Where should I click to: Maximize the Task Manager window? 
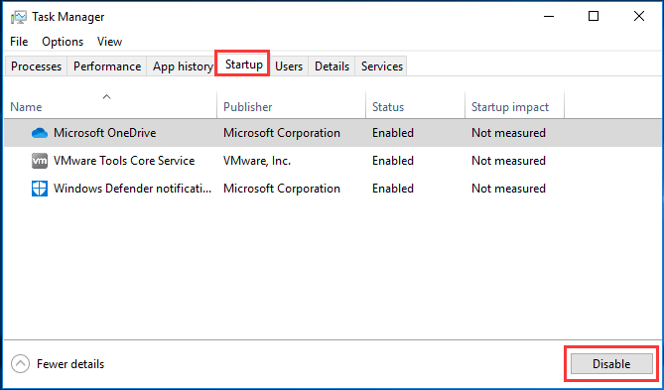tap(594, 17)
